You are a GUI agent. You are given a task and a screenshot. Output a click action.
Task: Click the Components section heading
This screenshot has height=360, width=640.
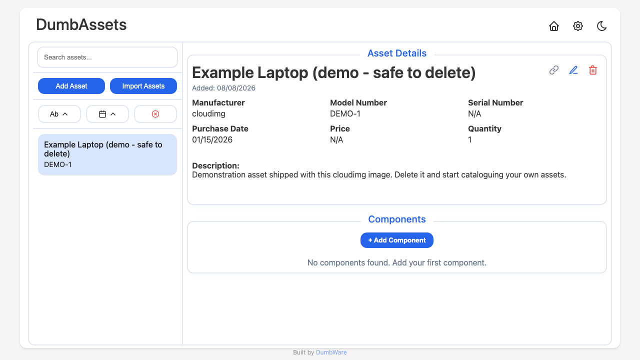click(397, 219)
